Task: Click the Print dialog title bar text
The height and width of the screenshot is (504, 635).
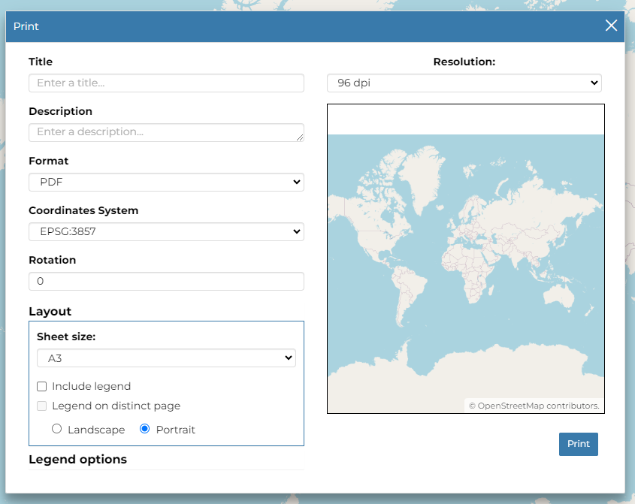Action: (26, 26)
